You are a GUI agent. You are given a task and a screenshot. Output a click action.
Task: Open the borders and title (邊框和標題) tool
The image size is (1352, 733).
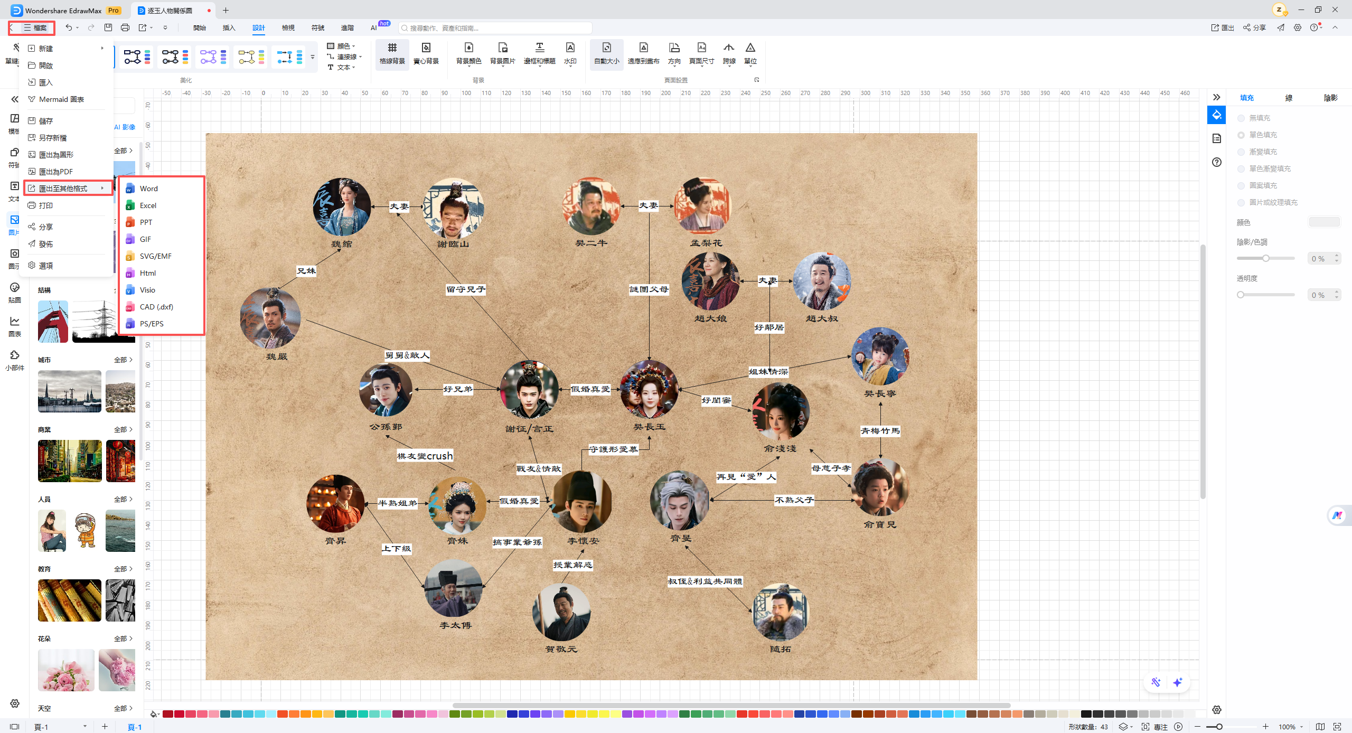point(539,48)
